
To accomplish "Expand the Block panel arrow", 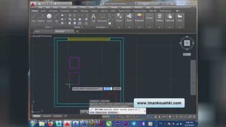I will click(x=129, y=27).
